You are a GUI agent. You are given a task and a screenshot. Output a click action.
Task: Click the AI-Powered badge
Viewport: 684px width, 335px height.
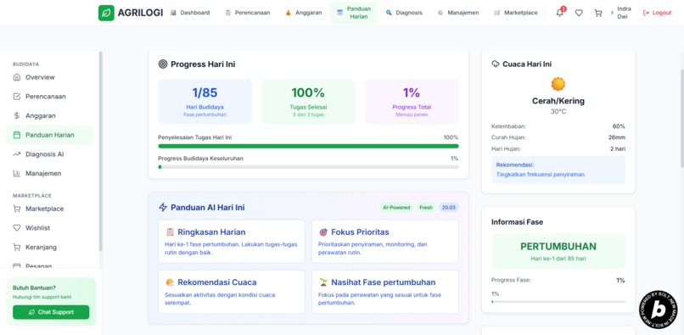click(x=396, y=208)
